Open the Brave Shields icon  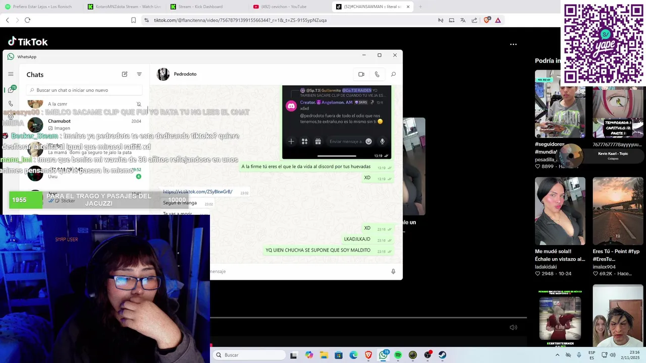click(x=487, y=20)
